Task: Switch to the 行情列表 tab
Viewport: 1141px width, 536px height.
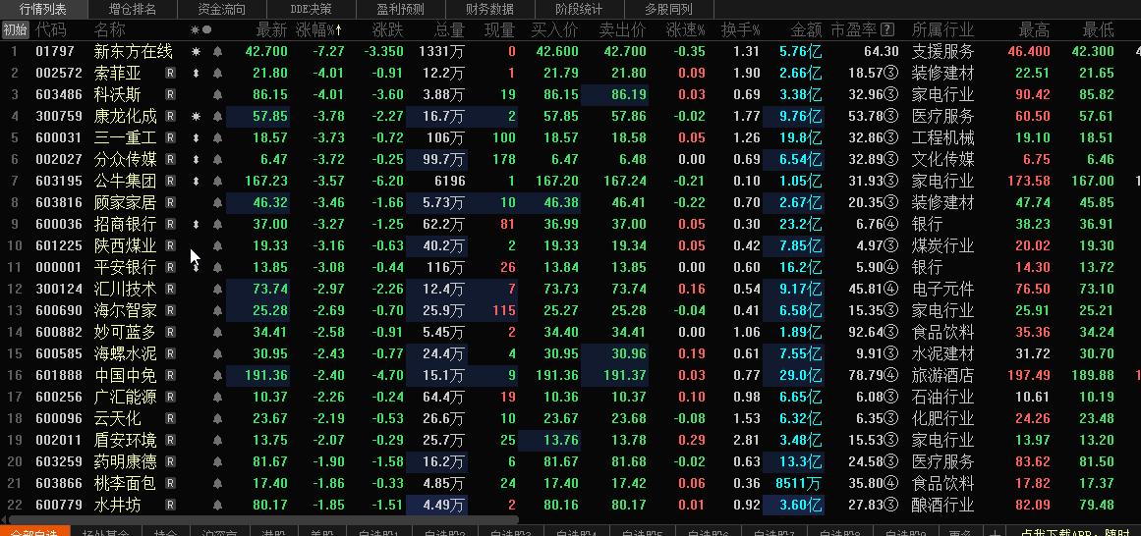Action: pyautogui.click(x=43, y=10)
